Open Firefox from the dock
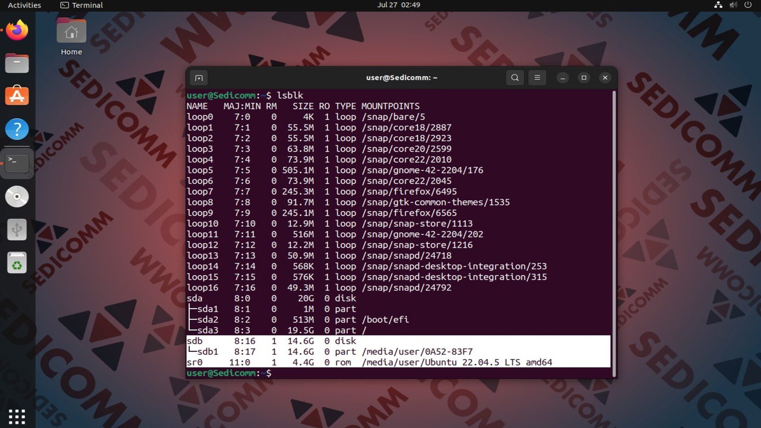The height and width of the screenshot is (428, 761). coord(17,30)
